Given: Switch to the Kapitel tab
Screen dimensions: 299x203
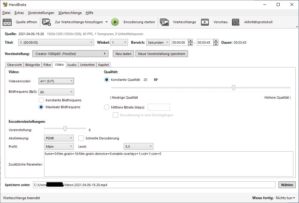Looking at the screenshot, I should pos(104,65).
